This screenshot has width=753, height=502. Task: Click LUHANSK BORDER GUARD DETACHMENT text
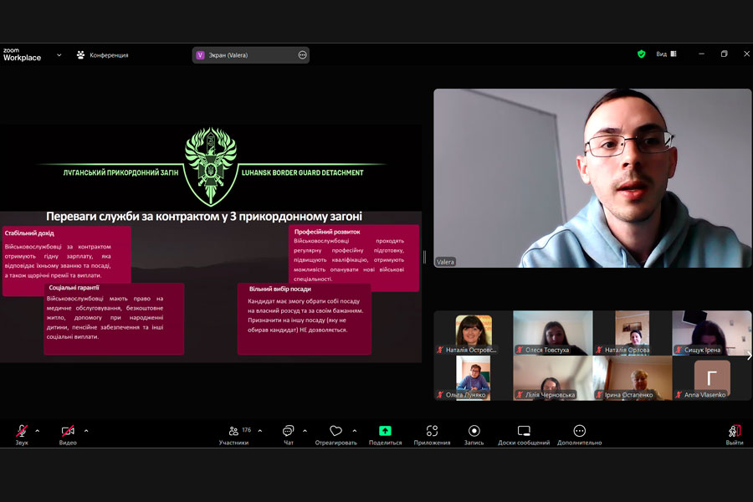pos(303,172)
